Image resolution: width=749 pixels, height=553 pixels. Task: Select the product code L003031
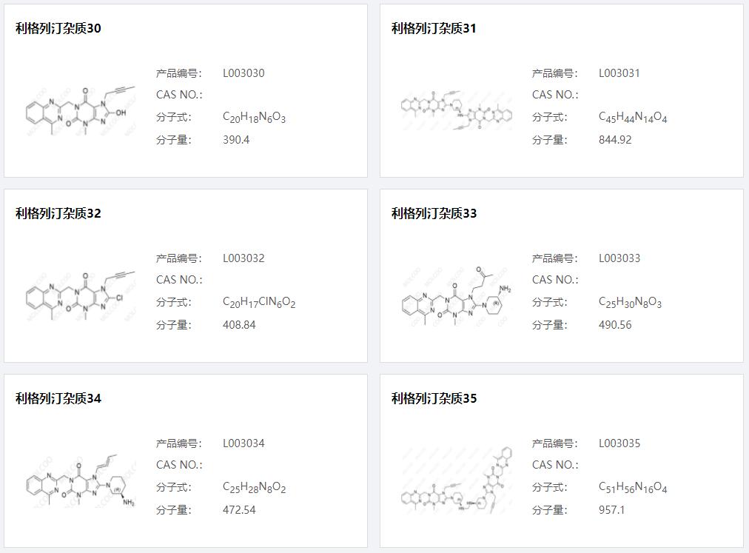(619, 73)
